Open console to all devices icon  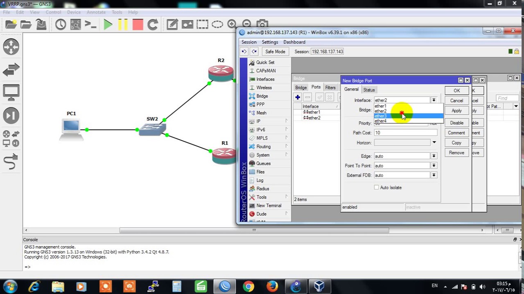(x=90, y=24)
